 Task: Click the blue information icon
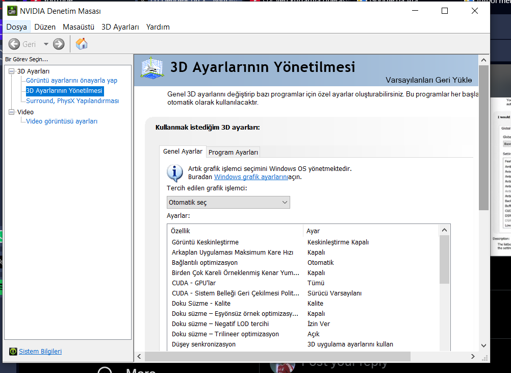point(175,172)
